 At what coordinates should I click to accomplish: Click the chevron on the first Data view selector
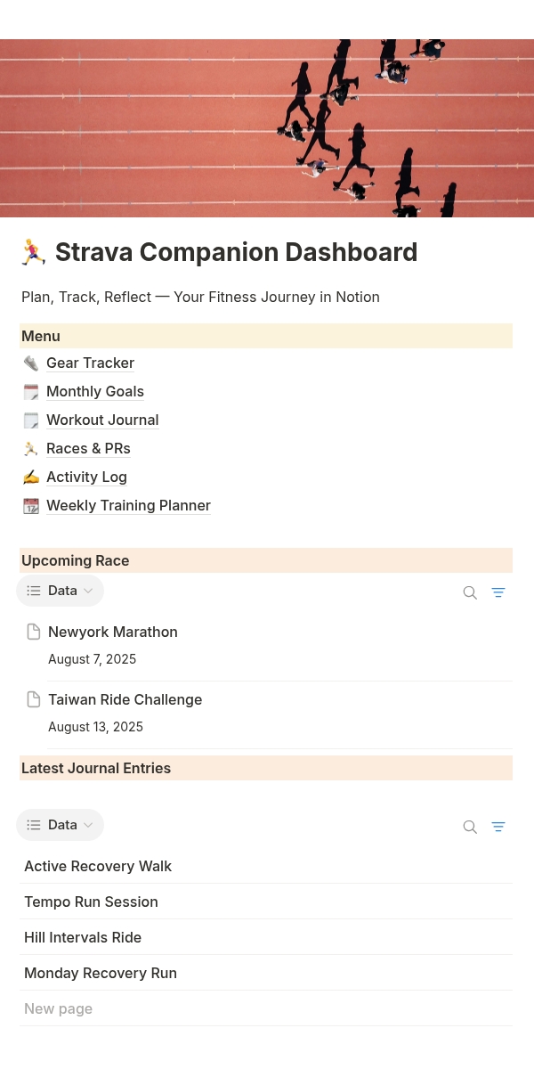88,590
